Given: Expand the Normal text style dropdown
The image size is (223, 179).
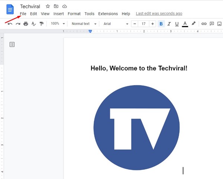Looking at the screenshot, I should point(84,24).
